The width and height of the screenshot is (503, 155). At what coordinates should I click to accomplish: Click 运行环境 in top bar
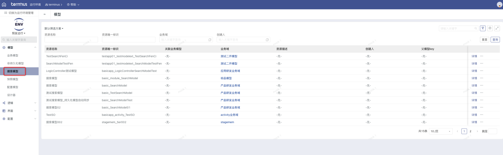pos(35,5)
